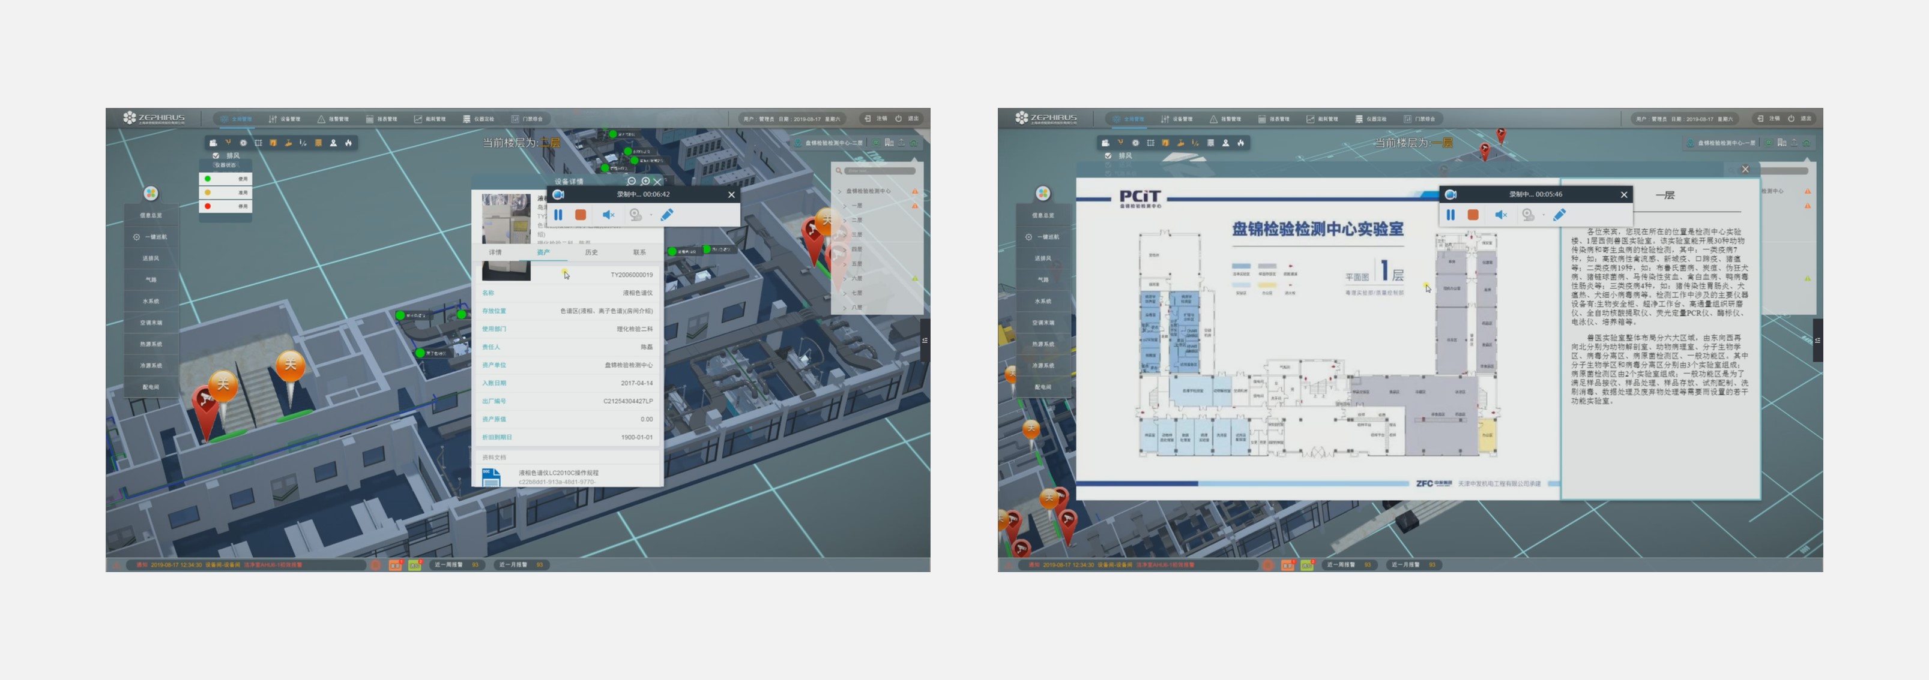Open 设备管理 menu in left screenshot
Viewport: 1929px width, 680px height.
[x=285, y=119]
